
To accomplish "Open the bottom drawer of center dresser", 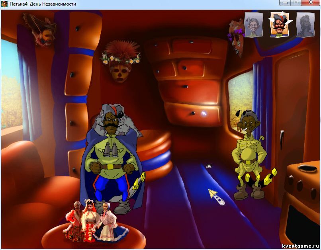I will 192,113.
